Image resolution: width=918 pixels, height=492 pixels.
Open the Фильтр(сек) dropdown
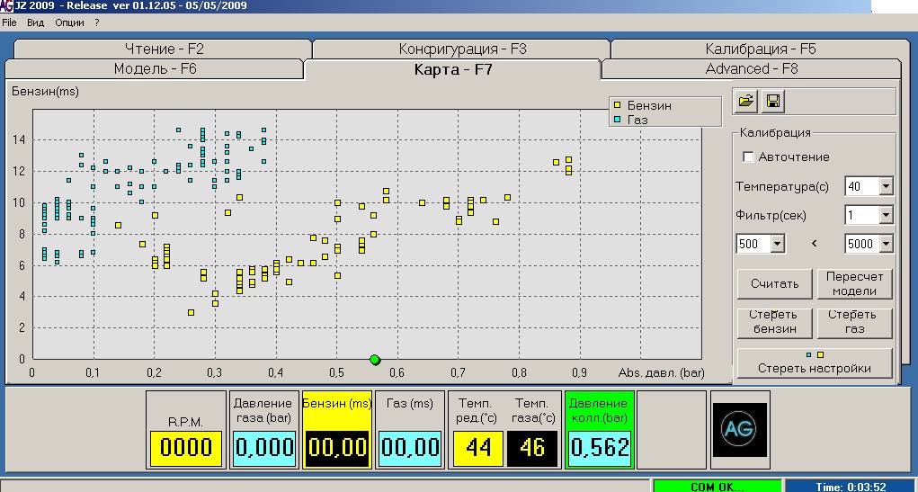886,216
